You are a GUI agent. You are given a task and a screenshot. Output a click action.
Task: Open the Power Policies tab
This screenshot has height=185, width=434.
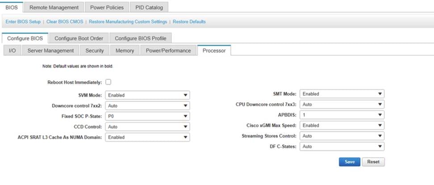pos(107,8)
